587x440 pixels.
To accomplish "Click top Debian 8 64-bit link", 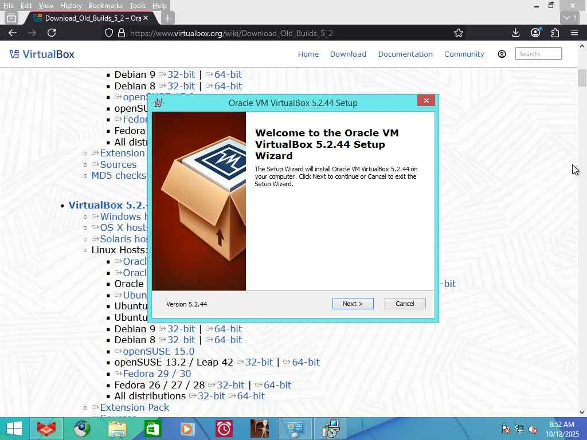I will (228, 86).
